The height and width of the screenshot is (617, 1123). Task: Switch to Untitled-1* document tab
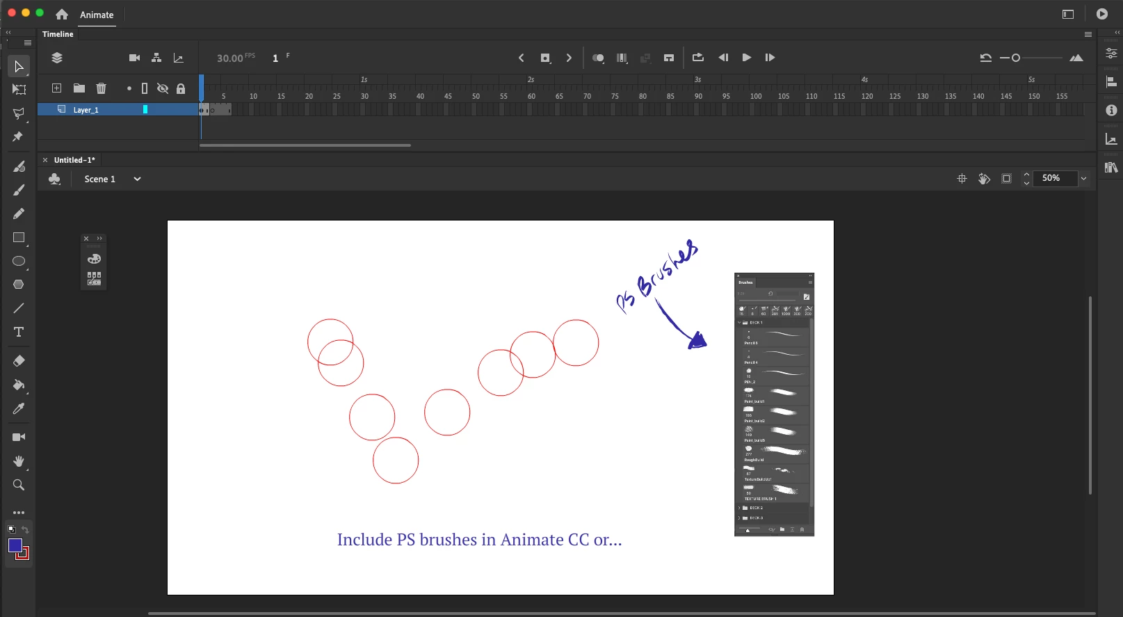pyautogui.click(x=74, y=160)
